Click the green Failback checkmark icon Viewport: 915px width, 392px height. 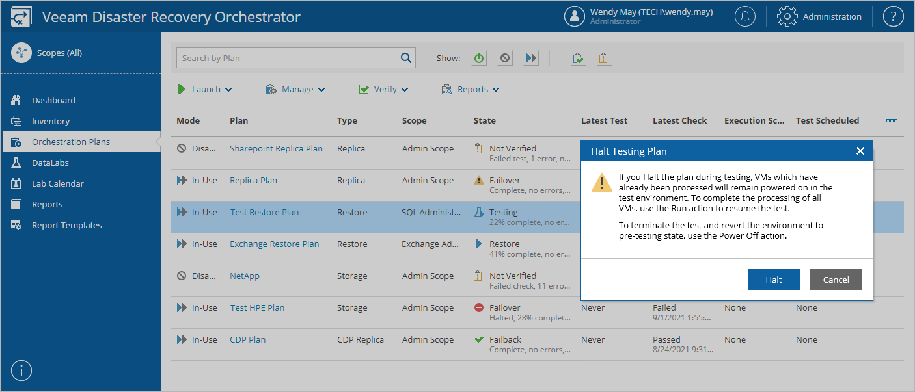coord(479,339)
